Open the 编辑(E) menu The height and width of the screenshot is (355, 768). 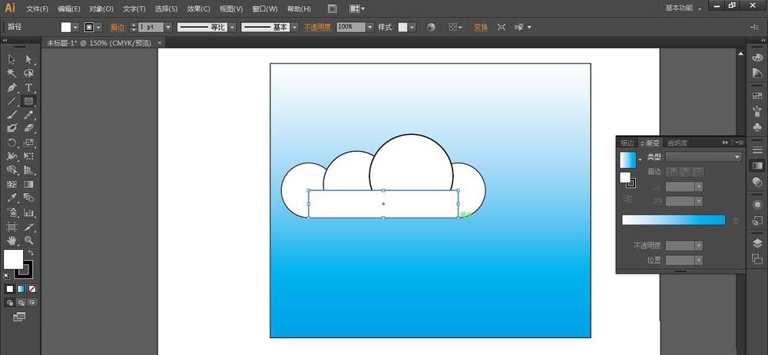click(x=69, y=8)
